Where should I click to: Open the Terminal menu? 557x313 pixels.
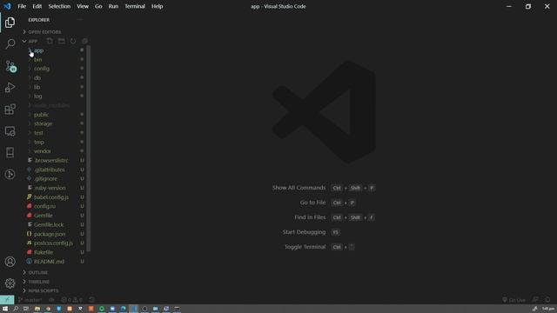pos(135,6)
